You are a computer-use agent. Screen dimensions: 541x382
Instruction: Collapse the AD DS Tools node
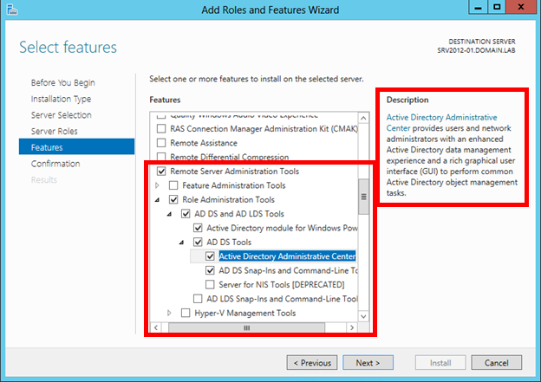[x=181, y=243]
